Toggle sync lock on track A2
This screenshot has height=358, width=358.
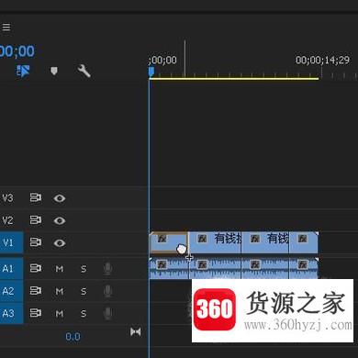pos(36,291)
